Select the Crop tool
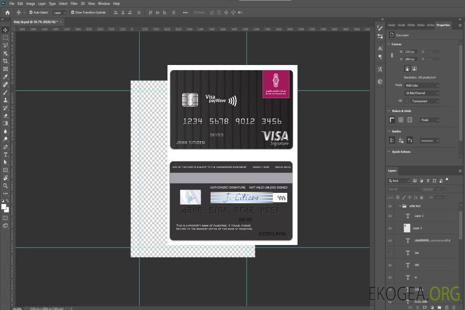 (5, 61)
